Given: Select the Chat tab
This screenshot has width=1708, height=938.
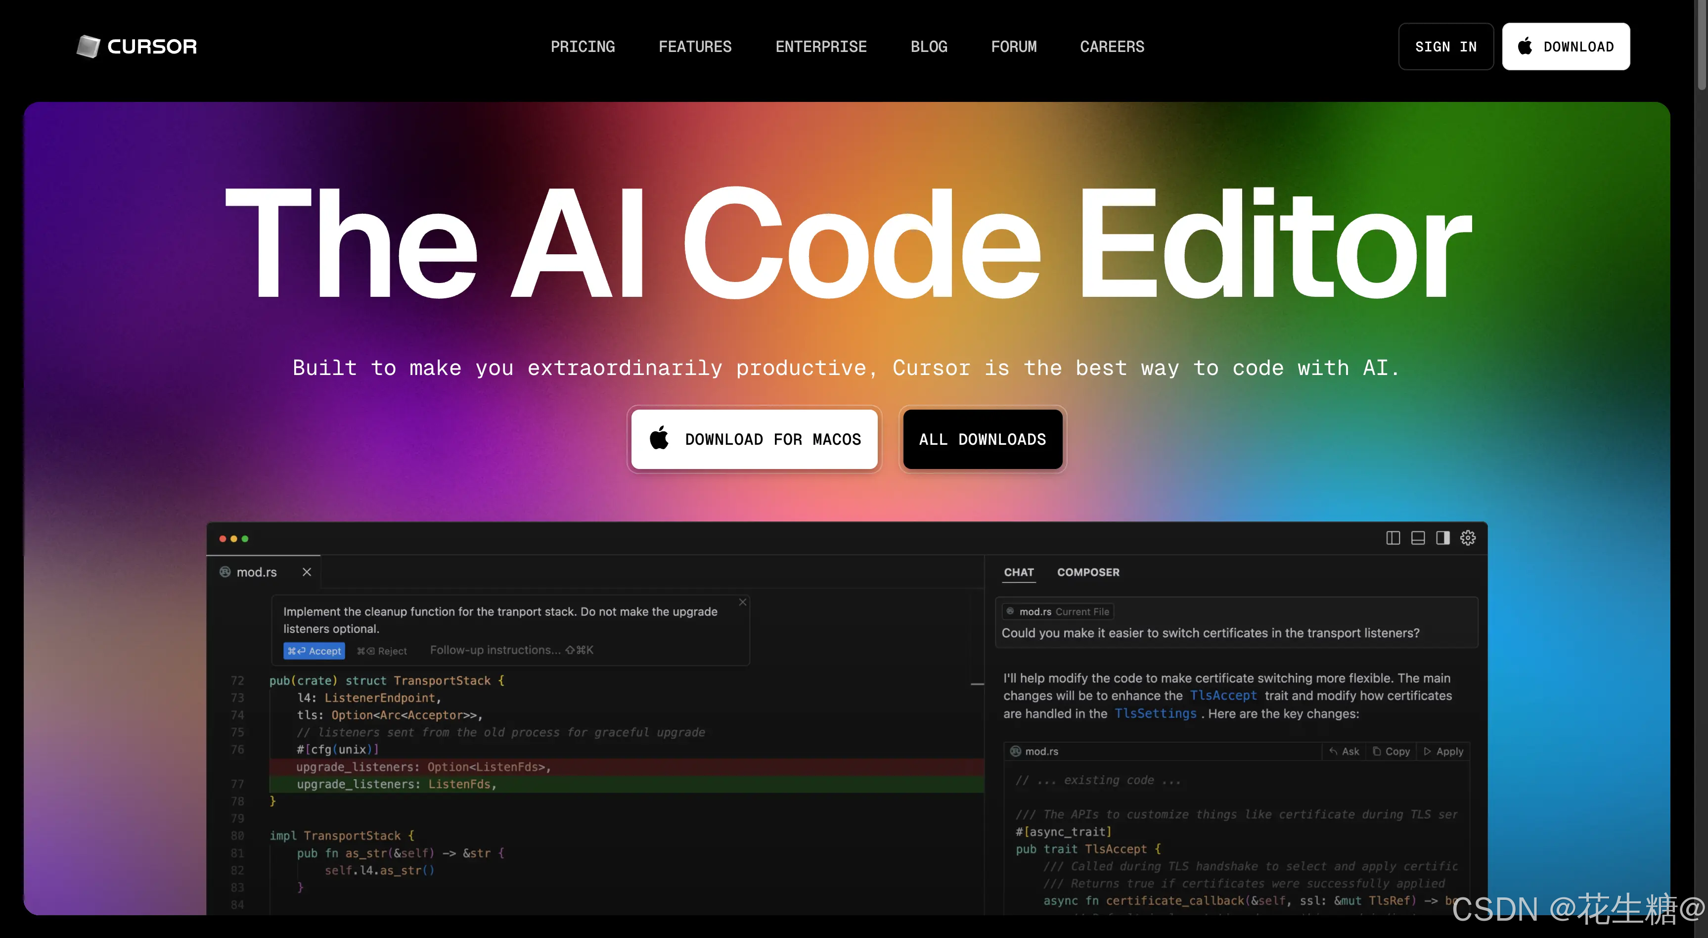Looking at the screenshot, I should [x=1019, y=572].
